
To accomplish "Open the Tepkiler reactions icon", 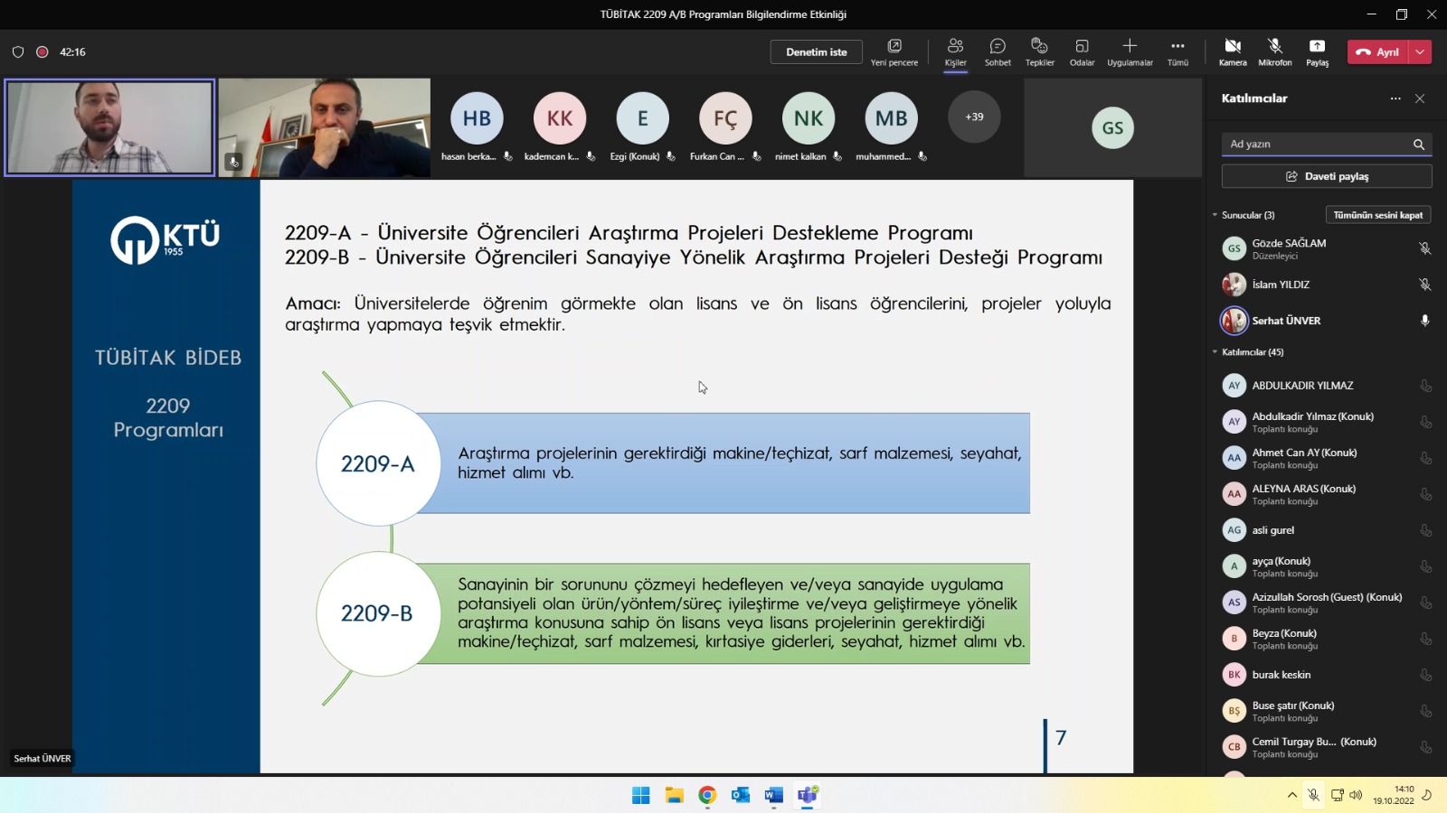I will 1039,47.
